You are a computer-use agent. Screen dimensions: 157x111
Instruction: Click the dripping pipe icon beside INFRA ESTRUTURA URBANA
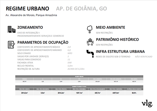(x=90, y=54)
